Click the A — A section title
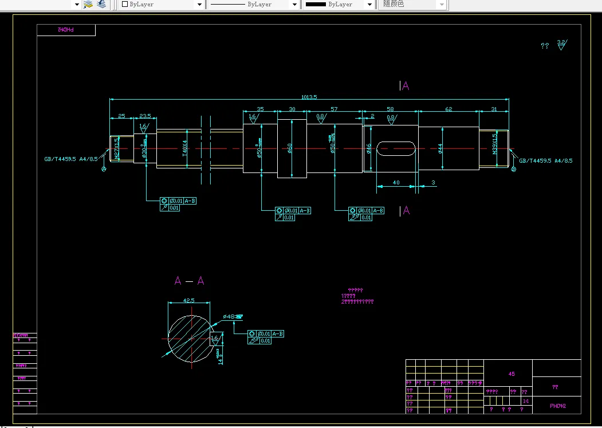The image size is (602, 428). click(189, 281)
